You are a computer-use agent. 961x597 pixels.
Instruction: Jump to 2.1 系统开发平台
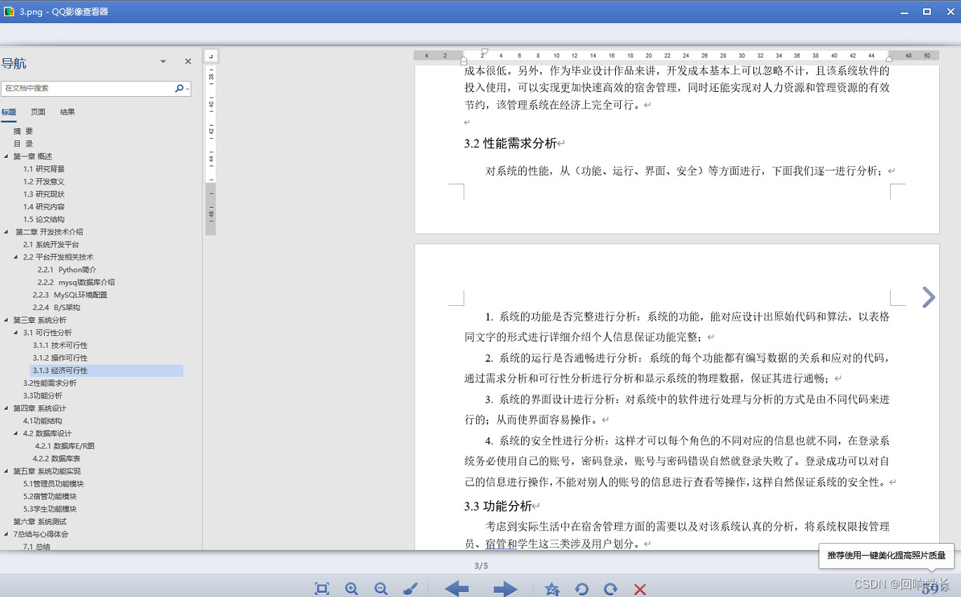tap(51, 245)
